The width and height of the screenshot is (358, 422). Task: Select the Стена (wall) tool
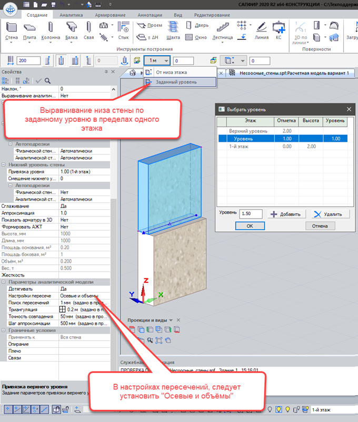click(x=12, y=32)
